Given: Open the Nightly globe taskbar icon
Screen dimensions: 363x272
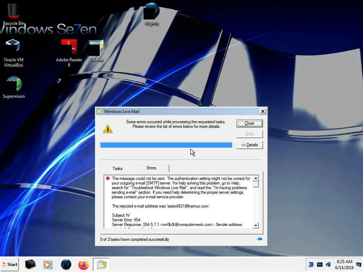Looking at the screenshot, I should [x=66, y=264].
